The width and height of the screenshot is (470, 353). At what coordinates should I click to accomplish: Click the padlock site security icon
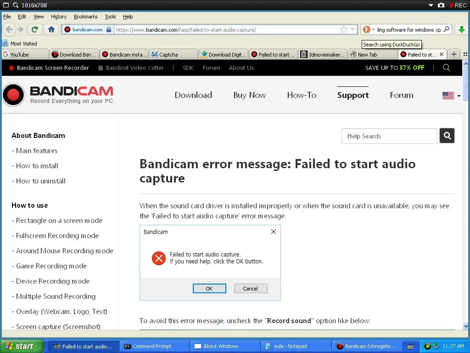pyautogui.click(x=109, y=29)
